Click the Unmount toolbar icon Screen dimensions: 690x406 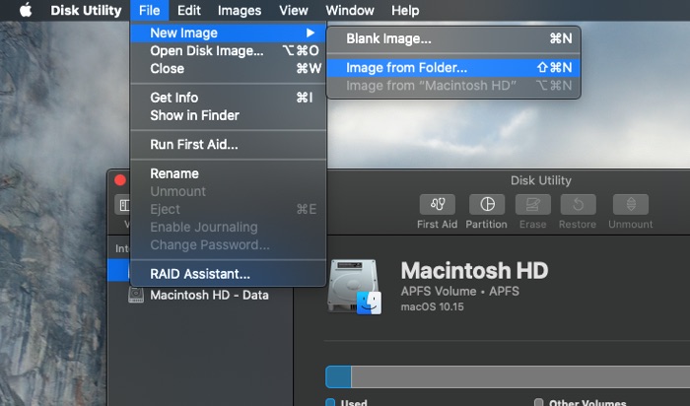[631, 205]
